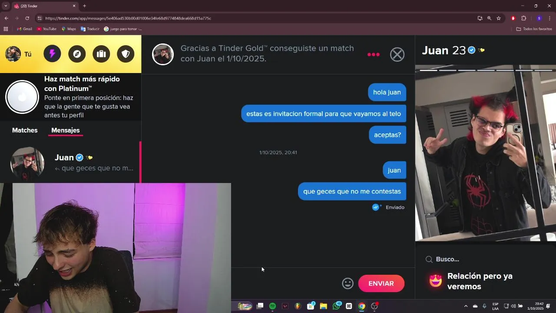Open the three-dot chat options menu

point(374,54)
